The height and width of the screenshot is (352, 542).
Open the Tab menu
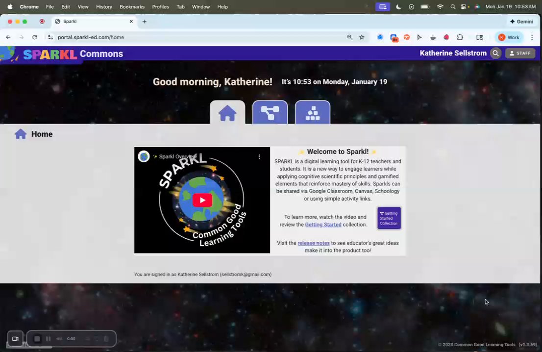pyautogui.click(x=180, y=6)
